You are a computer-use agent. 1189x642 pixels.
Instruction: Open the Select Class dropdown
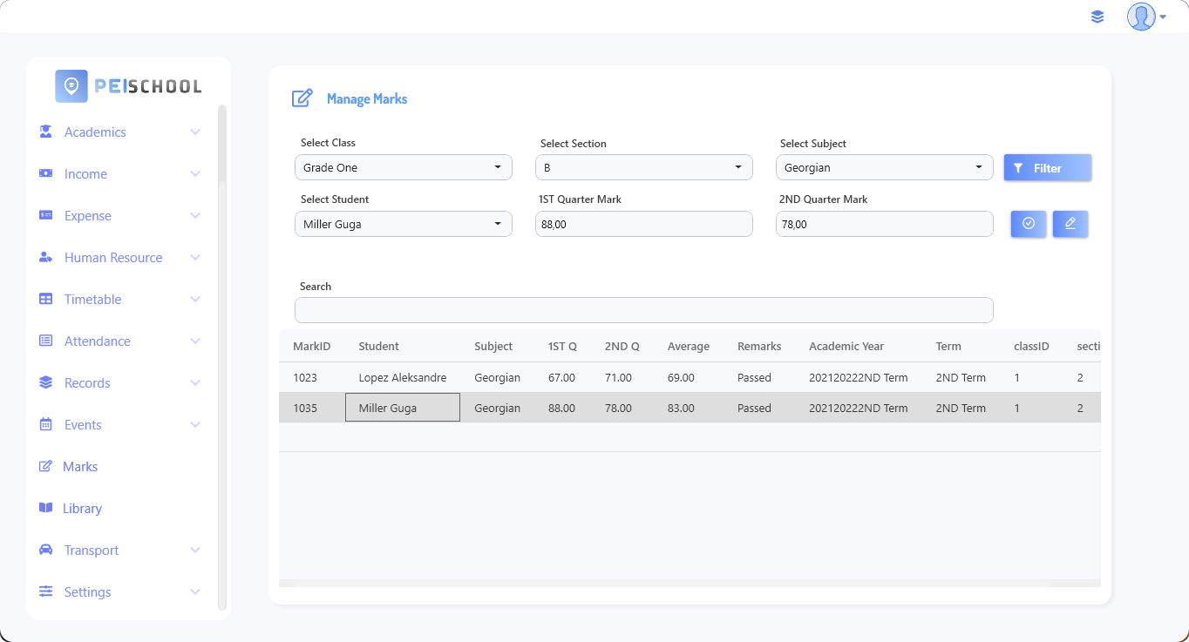(x=403, y=167)
